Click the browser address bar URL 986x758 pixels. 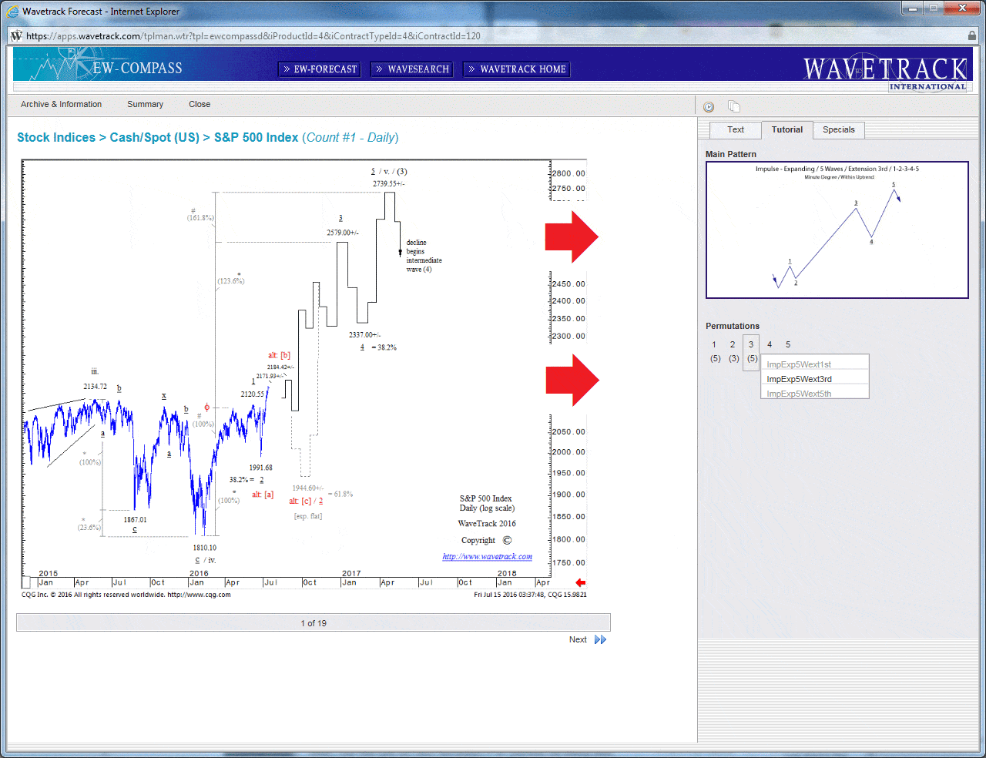[253, 35]
